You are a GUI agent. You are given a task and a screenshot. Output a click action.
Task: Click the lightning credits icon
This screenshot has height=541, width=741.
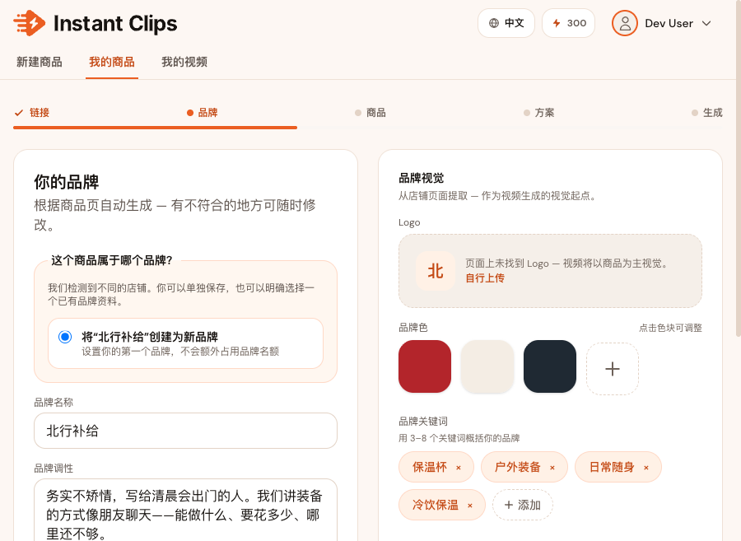[x=557, y=23]
